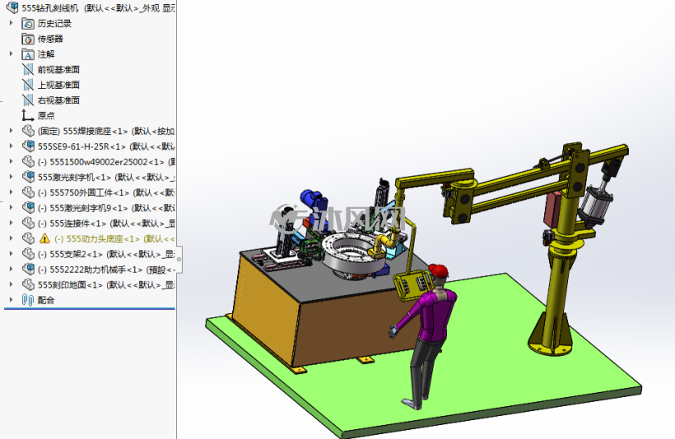
Task: Select the 上视基准面 label
Action: [58, 85]
